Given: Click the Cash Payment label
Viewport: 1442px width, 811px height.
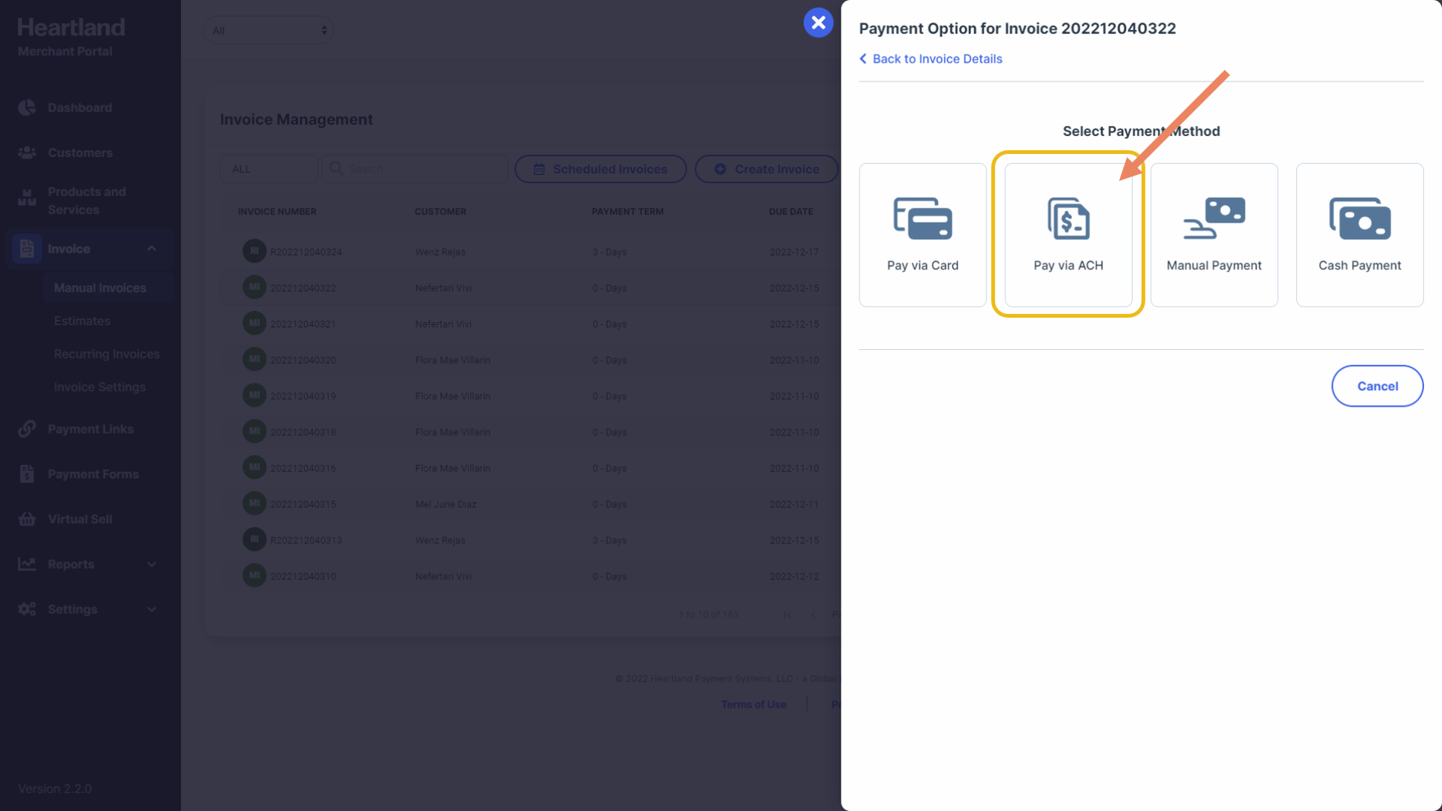Looking at the screenshot, I should tap(1359, 265).
